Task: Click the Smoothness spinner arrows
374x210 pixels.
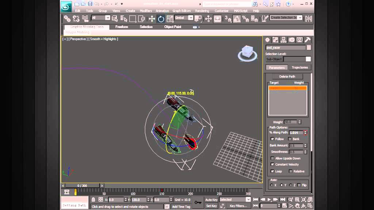Action: click(x=305, y=152)
